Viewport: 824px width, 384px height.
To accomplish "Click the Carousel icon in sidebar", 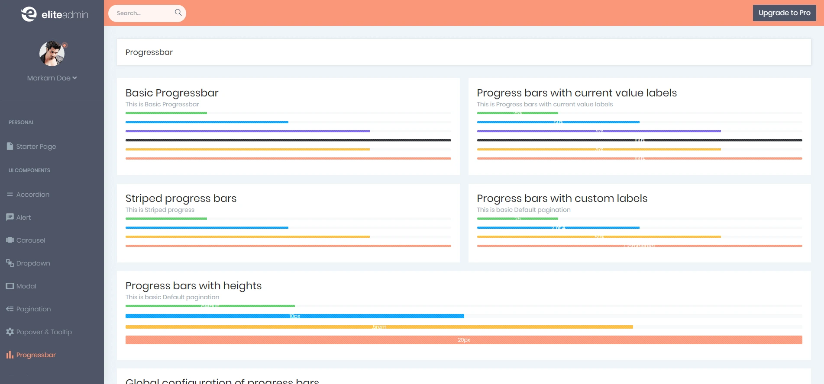I will (10, 240).
